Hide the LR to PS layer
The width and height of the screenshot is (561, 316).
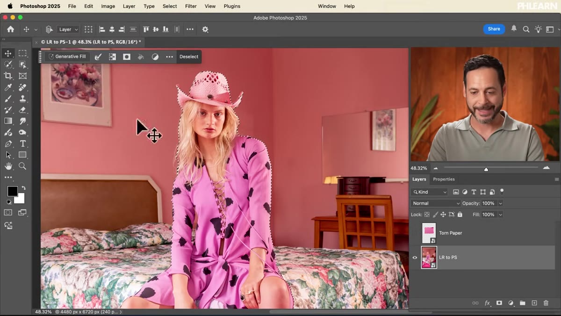(x=415, y=258)
